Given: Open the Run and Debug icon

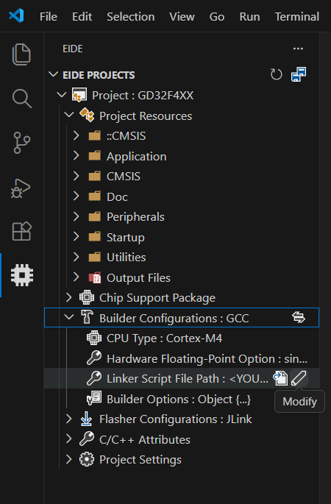Looking at the screenshot, I should (x=21, y=188).
